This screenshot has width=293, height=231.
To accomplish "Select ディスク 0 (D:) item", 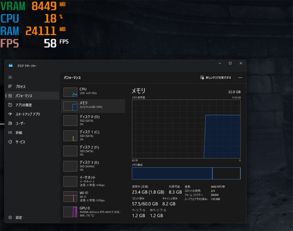I will pos(93,120).
